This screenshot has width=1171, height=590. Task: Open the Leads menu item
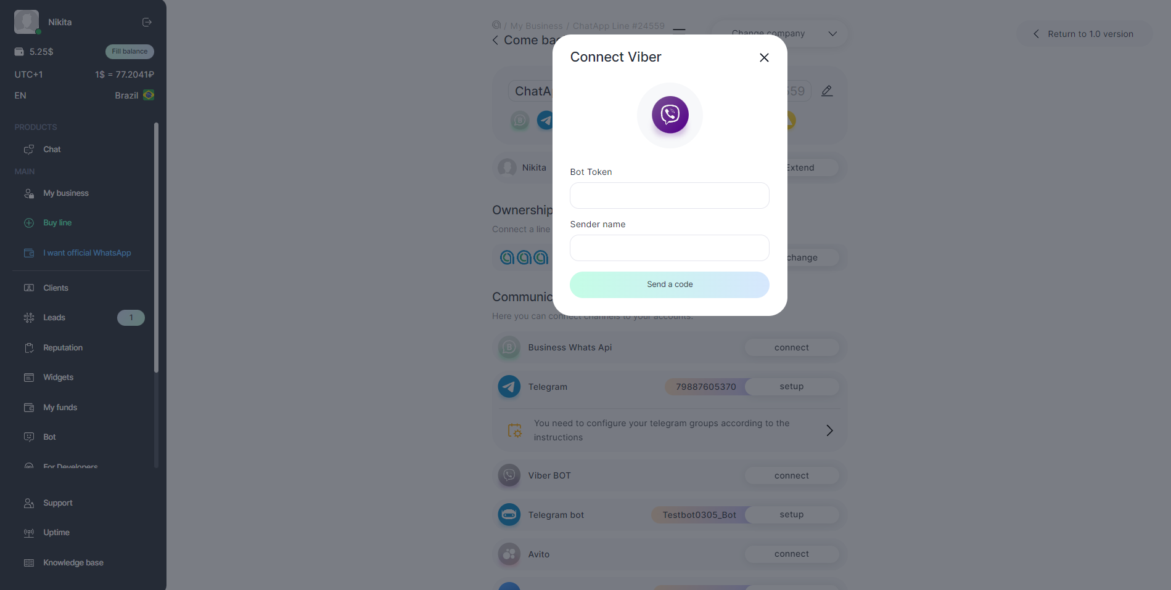click(x=54, y=318)
